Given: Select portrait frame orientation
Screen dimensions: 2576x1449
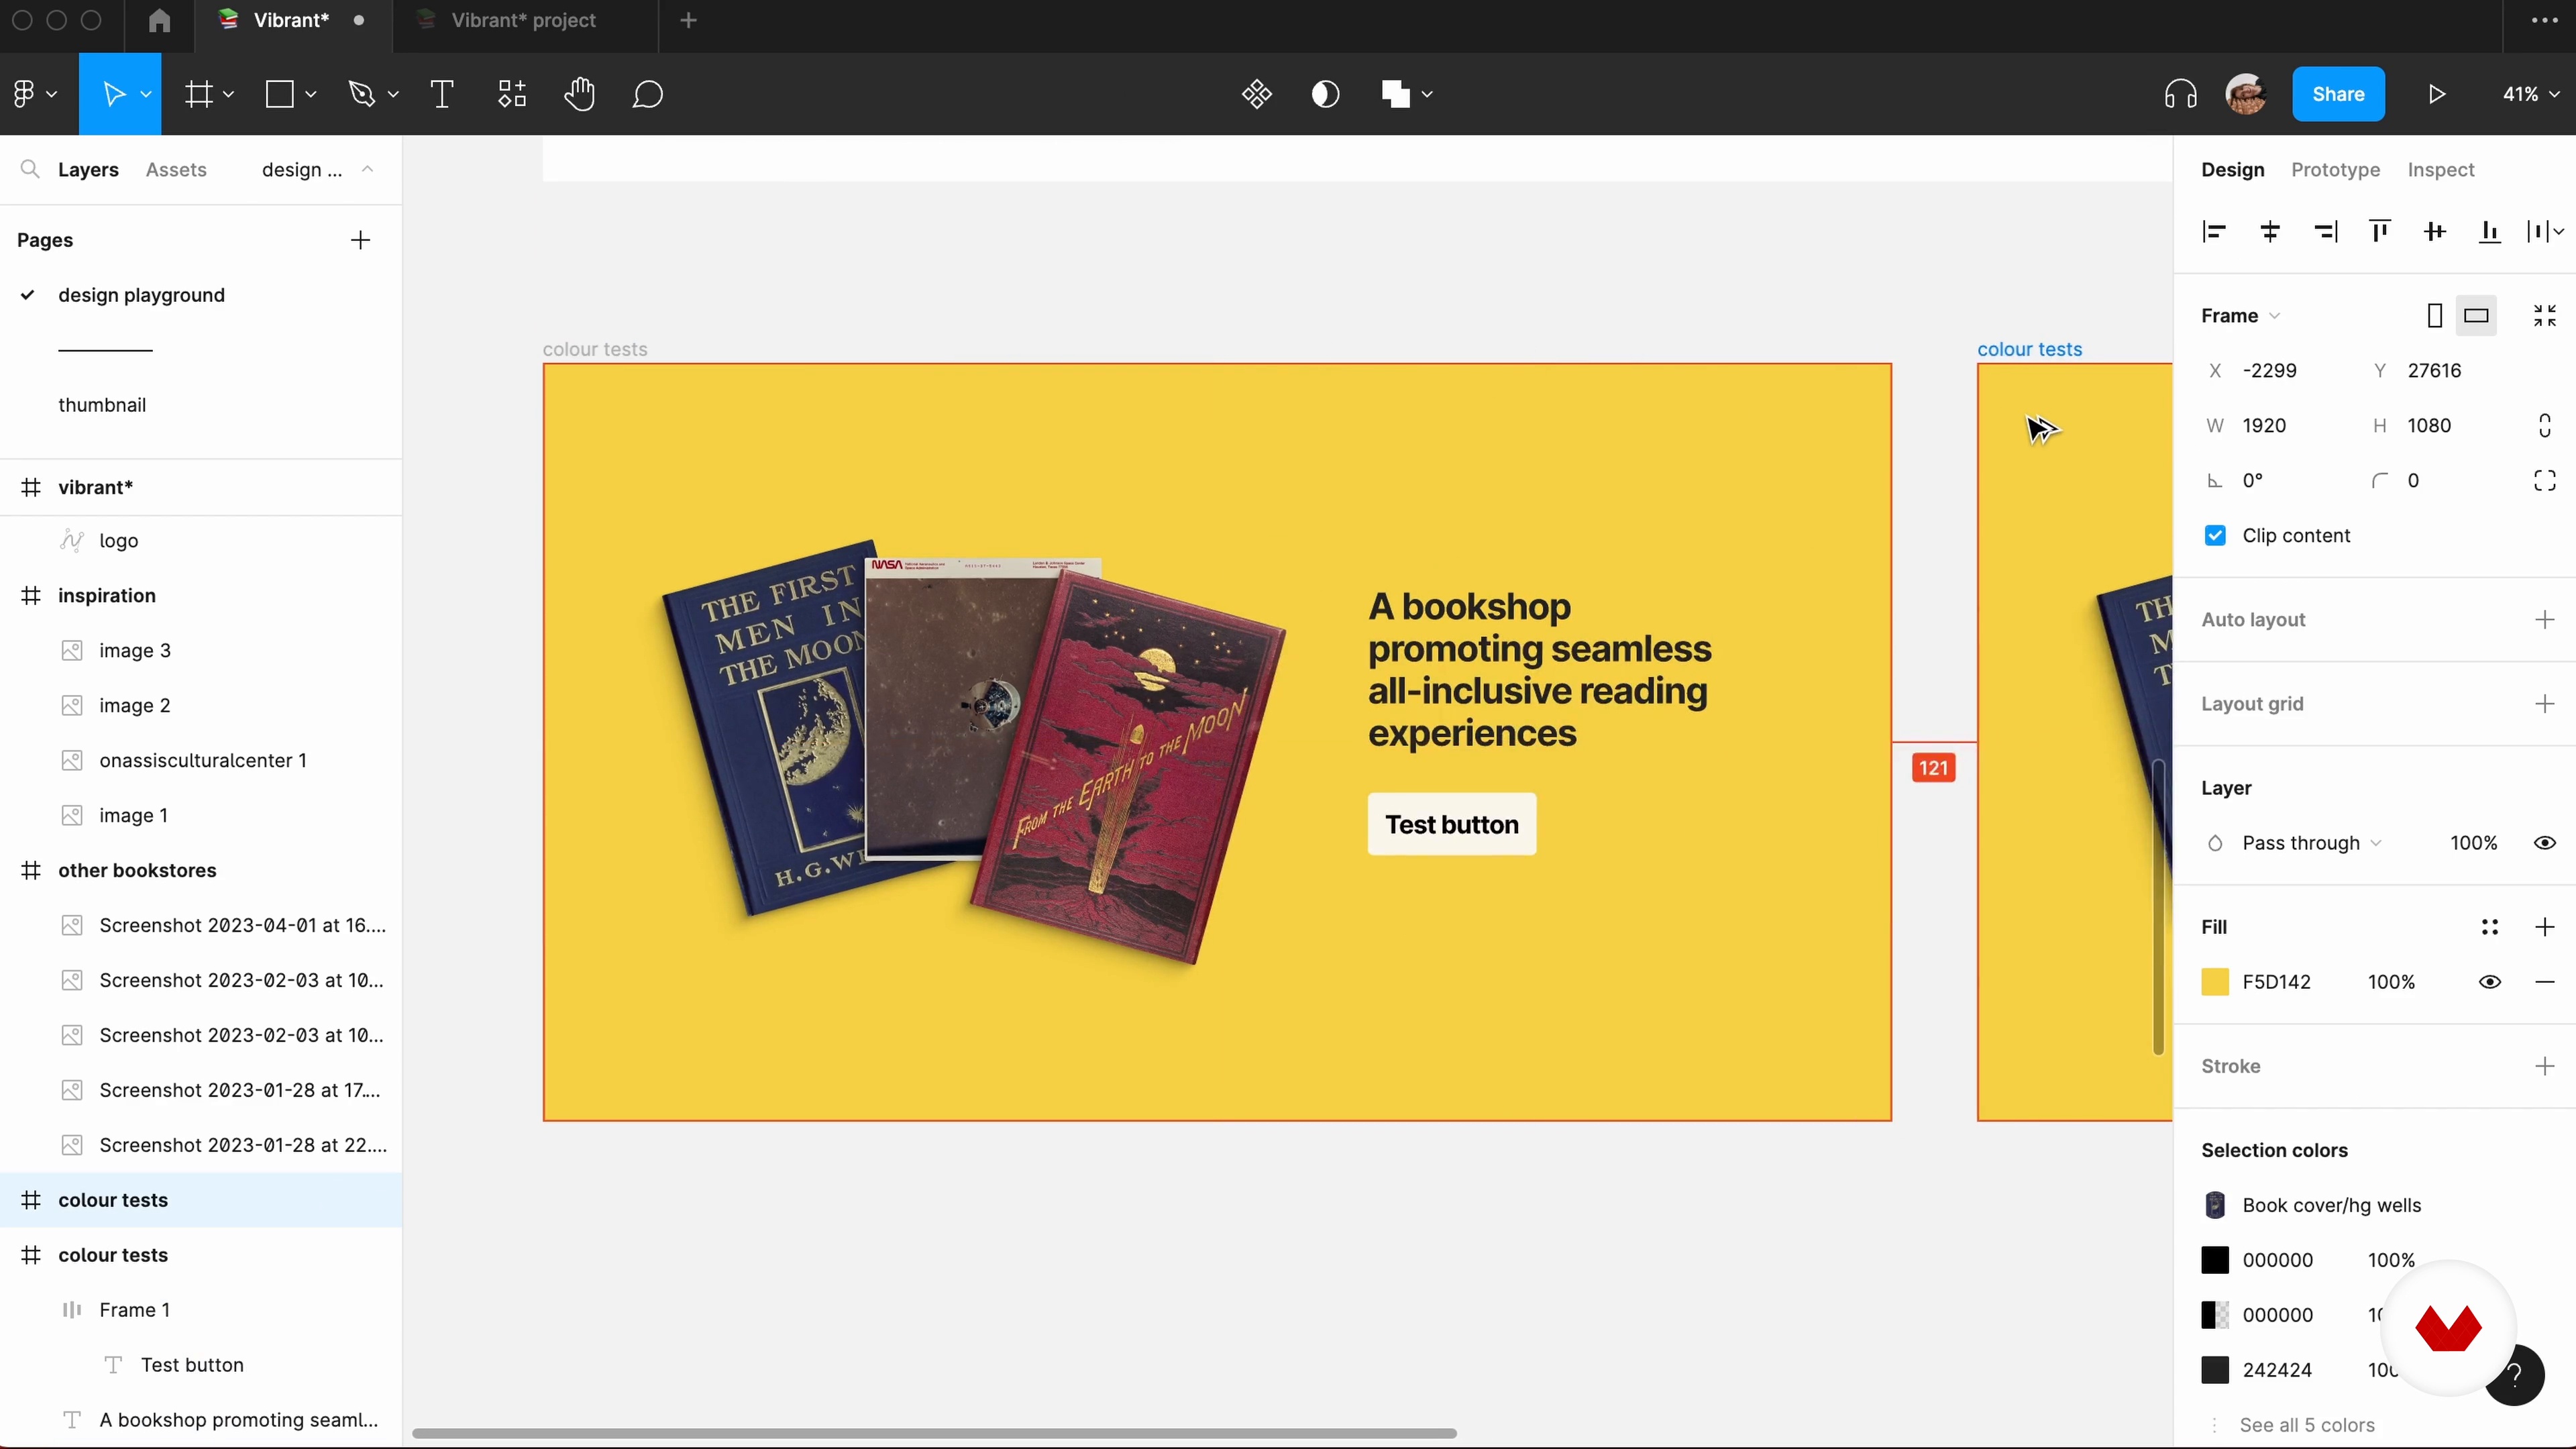Looking at the screenshot, I should [2435, 316].
